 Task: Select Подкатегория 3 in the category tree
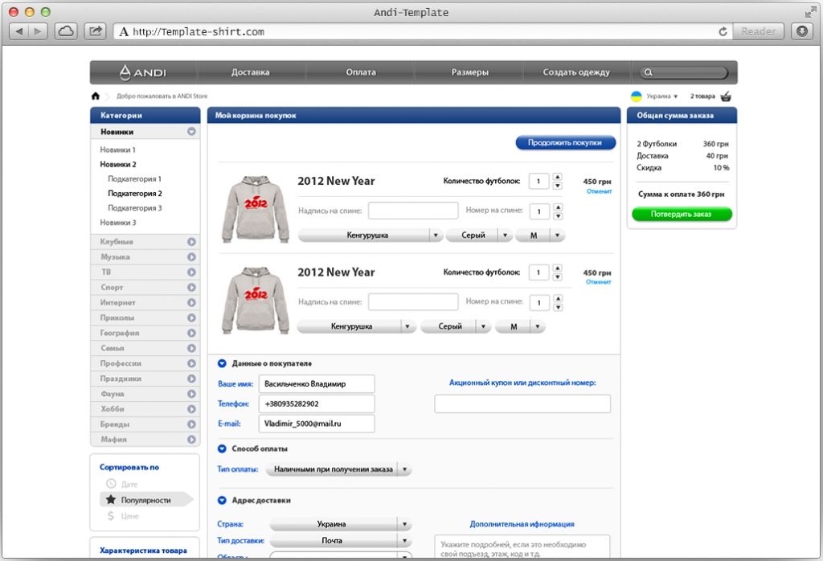click(x=135, y=208)
